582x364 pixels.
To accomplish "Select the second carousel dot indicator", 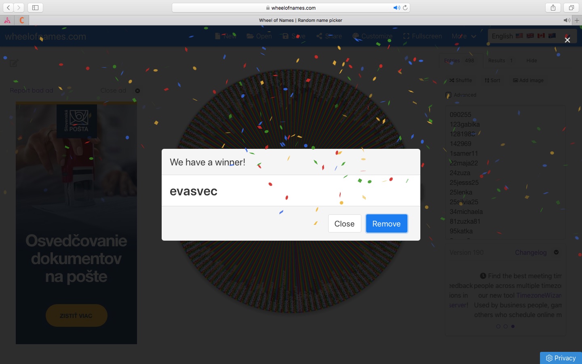I will (505, 326).
